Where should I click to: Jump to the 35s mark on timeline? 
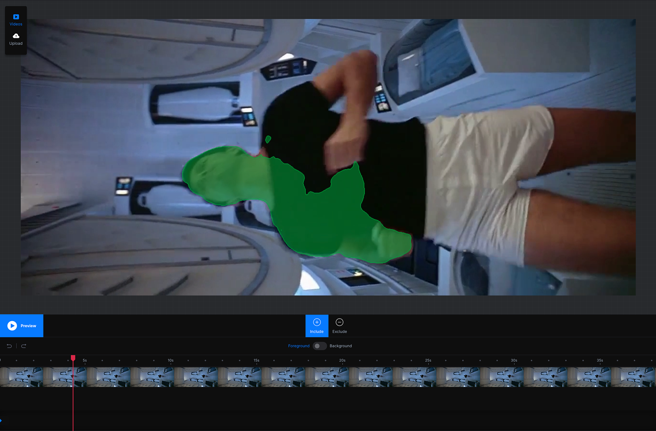[x=600, y=360]
